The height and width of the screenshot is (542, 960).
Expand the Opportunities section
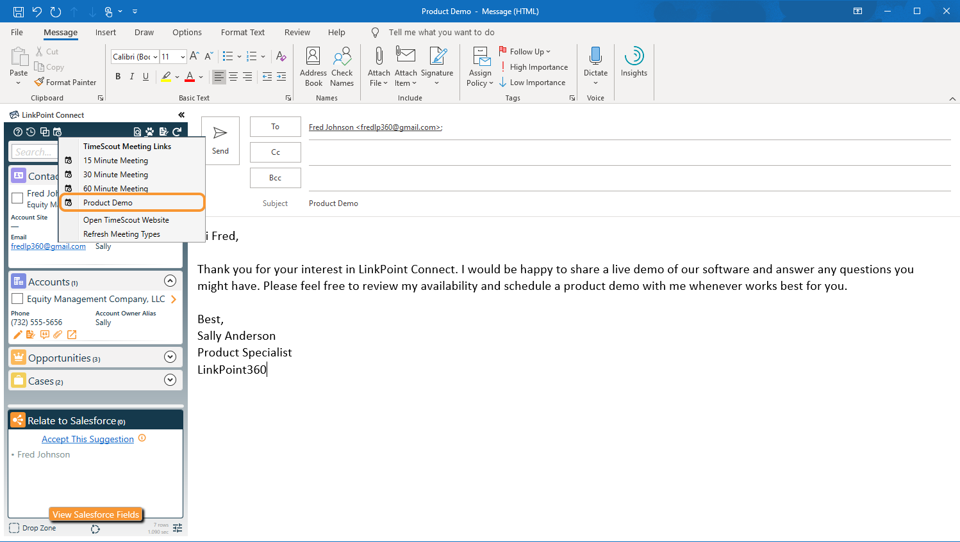coord(170,357)
